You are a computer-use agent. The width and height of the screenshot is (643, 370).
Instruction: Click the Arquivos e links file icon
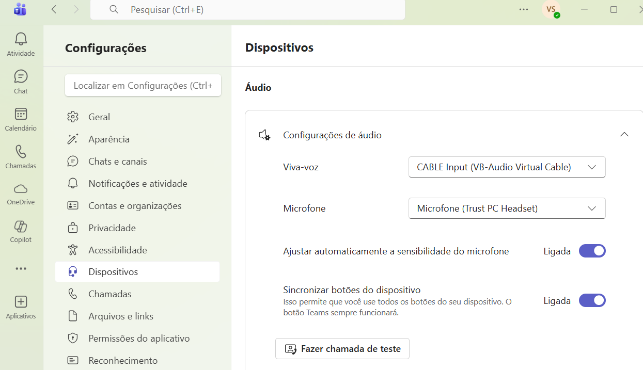[x=73, y=316]
